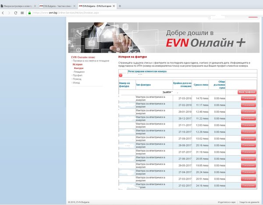Show readings for the 28-12-2017 invoice

pos(249,119)
